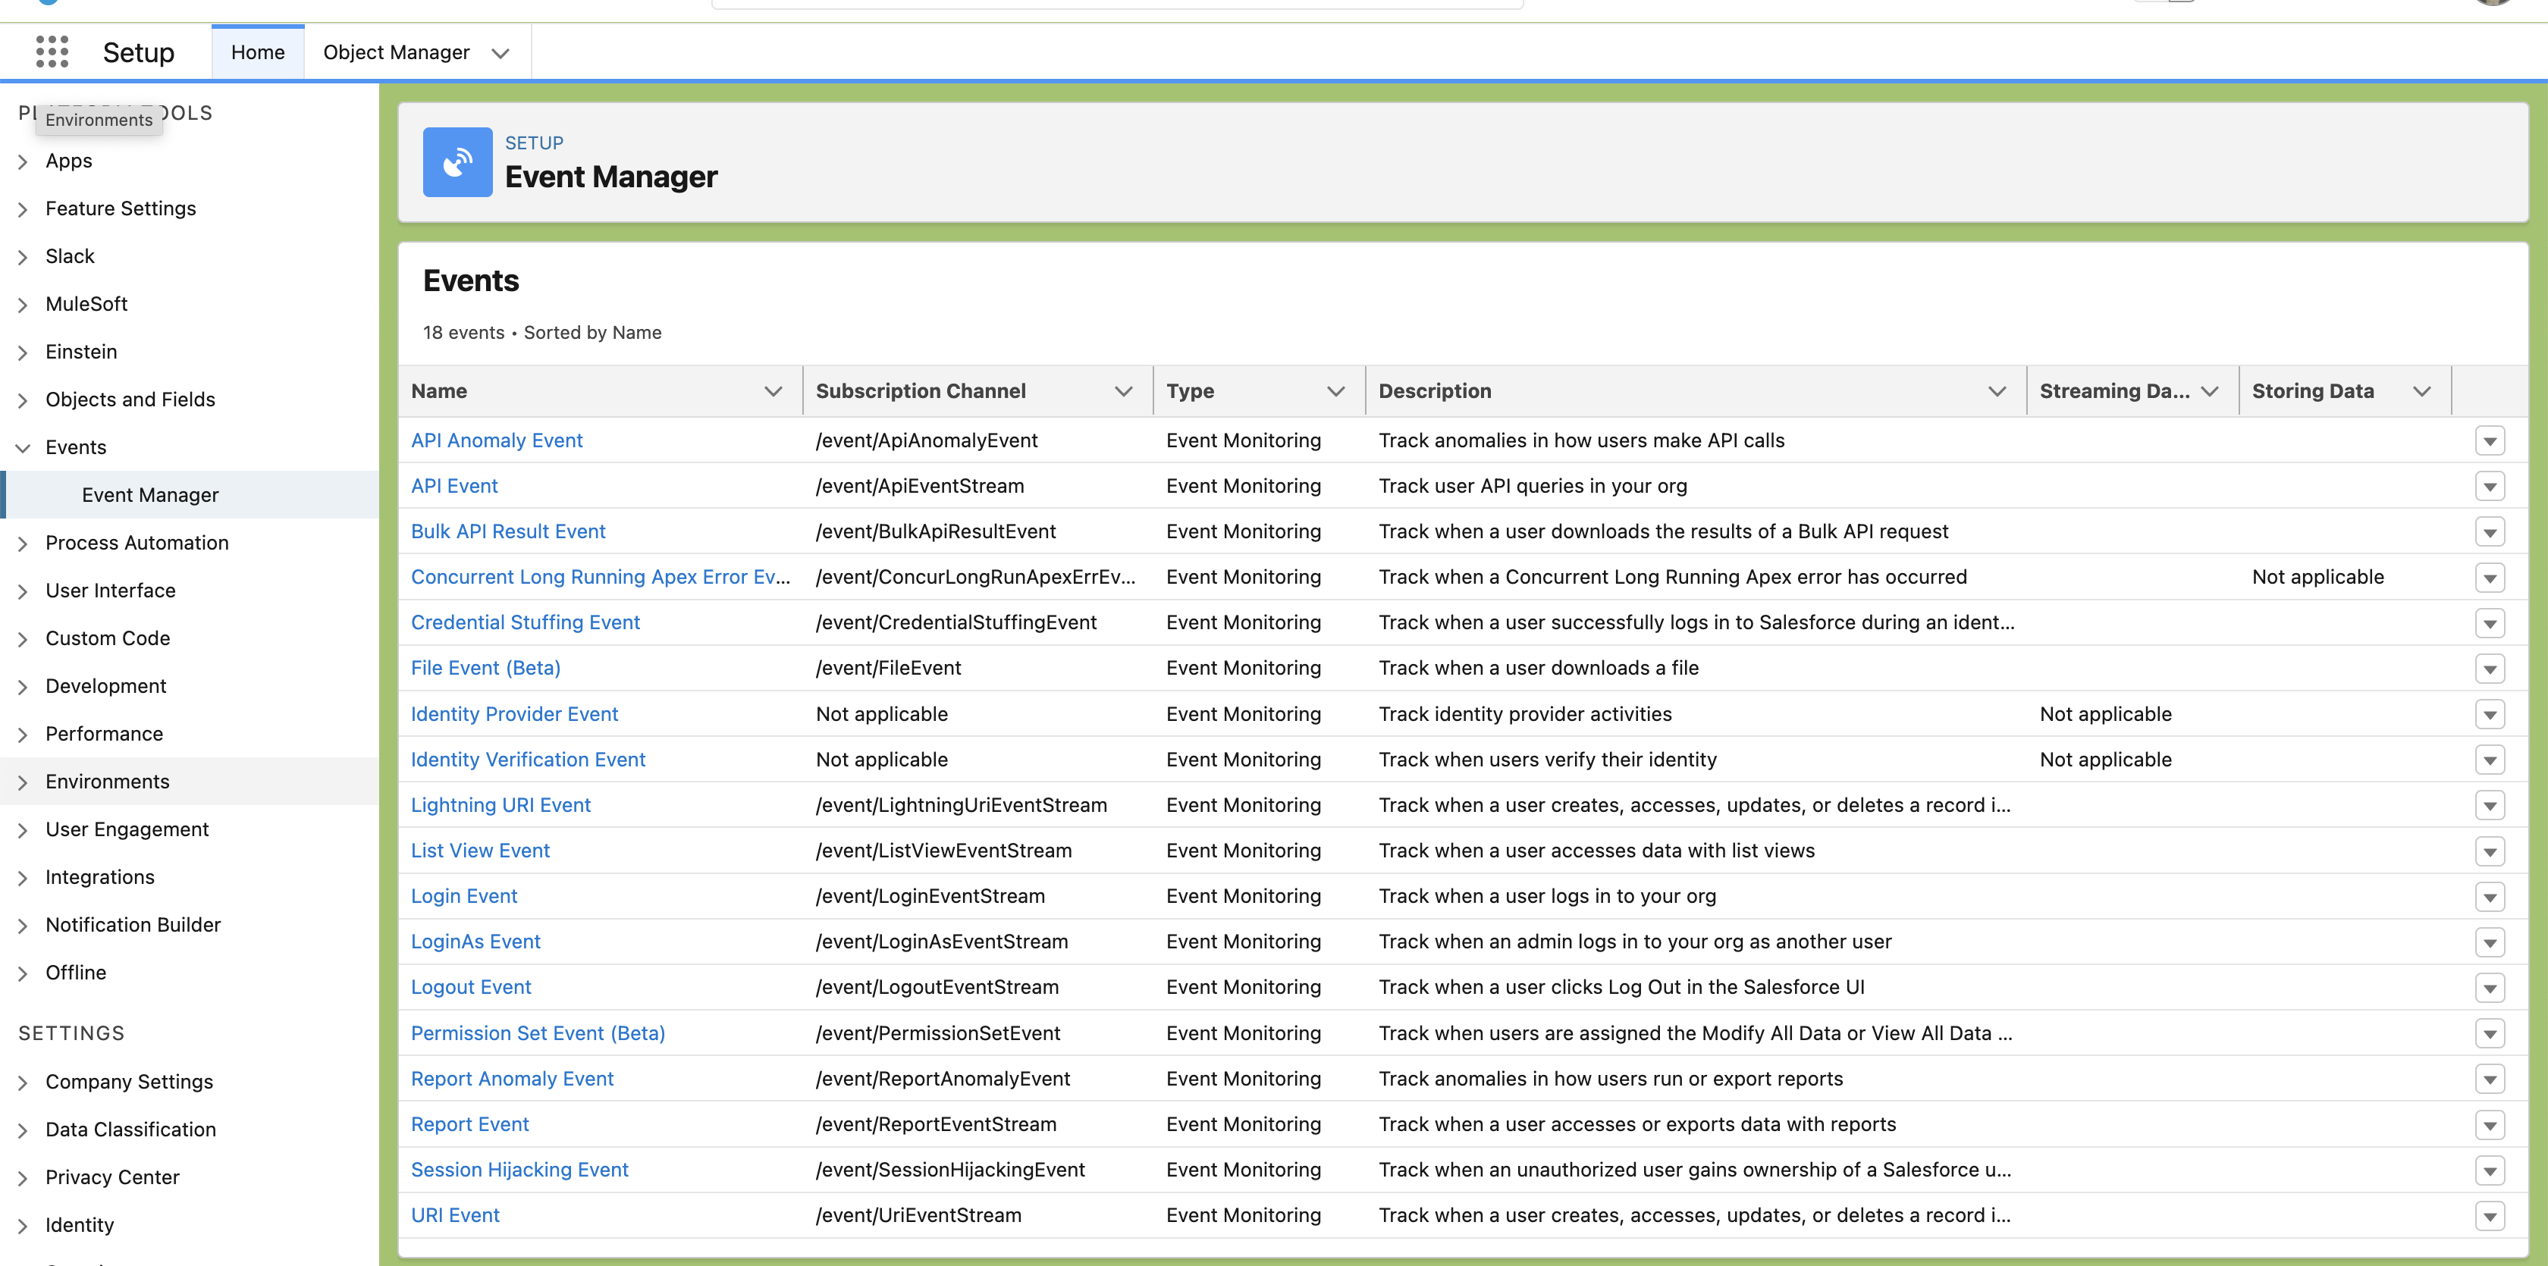Screen dimensions: 2548x1266
Task: Open the Description column header menu
Action: coord(1996,392)
